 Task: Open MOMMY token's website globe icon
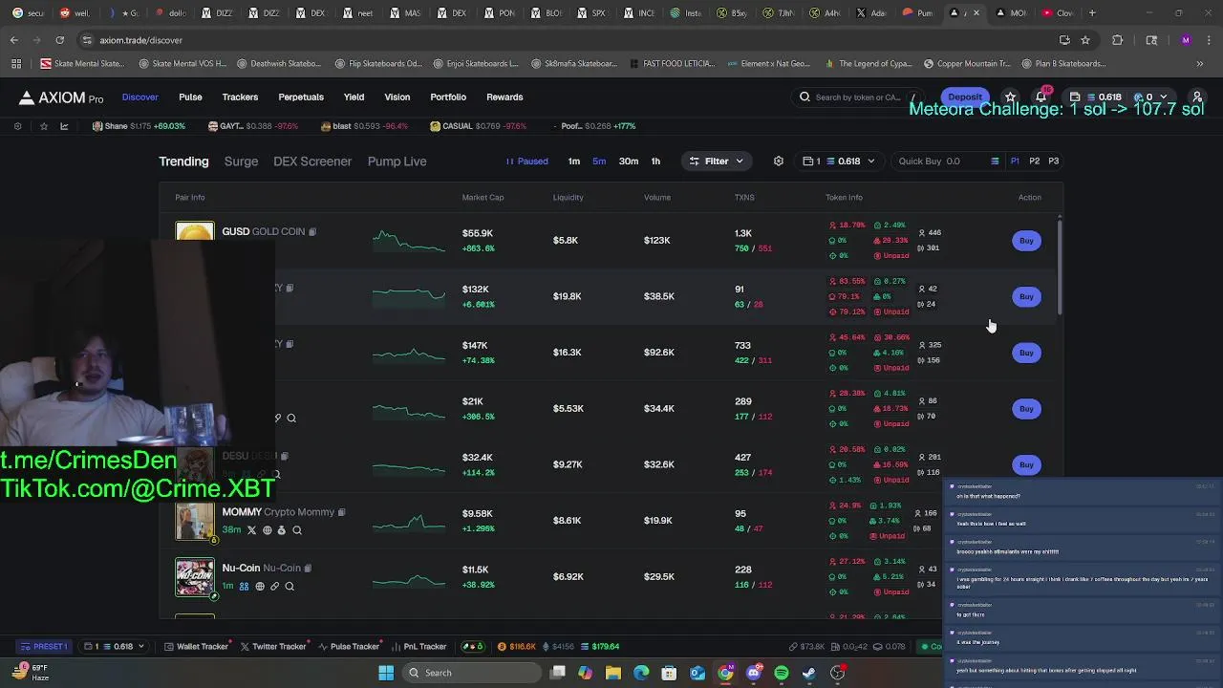tap(267, 530)
